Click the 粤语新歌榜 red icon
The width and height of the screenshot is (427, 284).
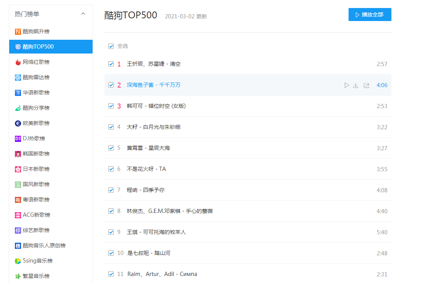18,200
